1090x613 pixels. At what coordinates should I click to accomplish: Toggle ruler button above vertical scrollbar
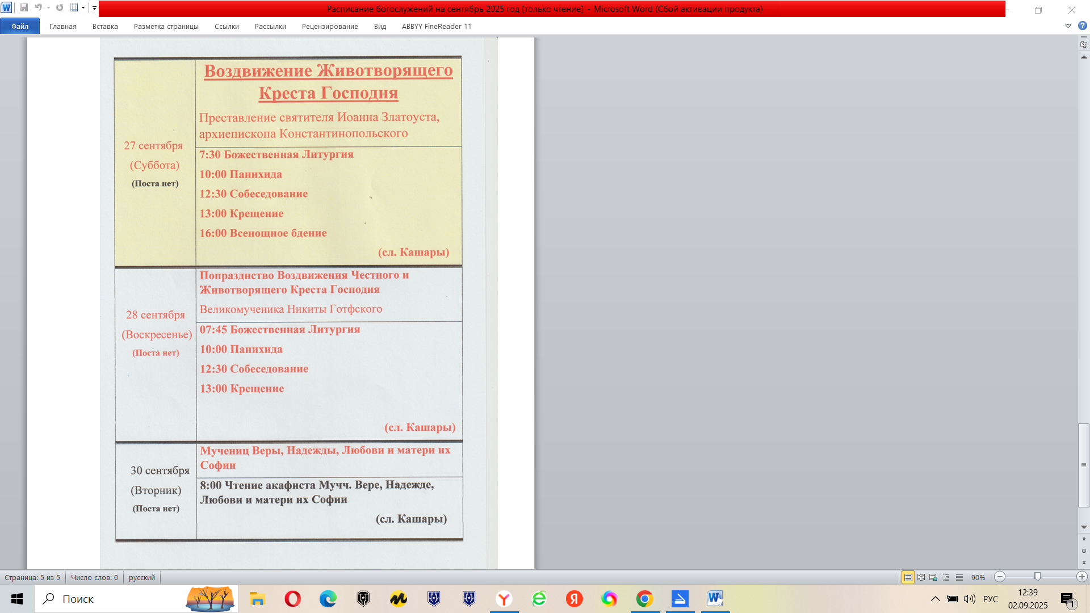(x=1083, y=44)
